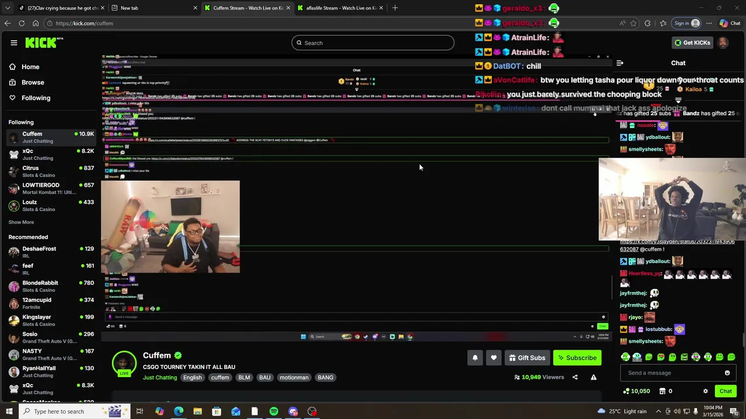Switch to the Clav crying browser tab
This screenshot has width=746, height=419.
point(63,8)
